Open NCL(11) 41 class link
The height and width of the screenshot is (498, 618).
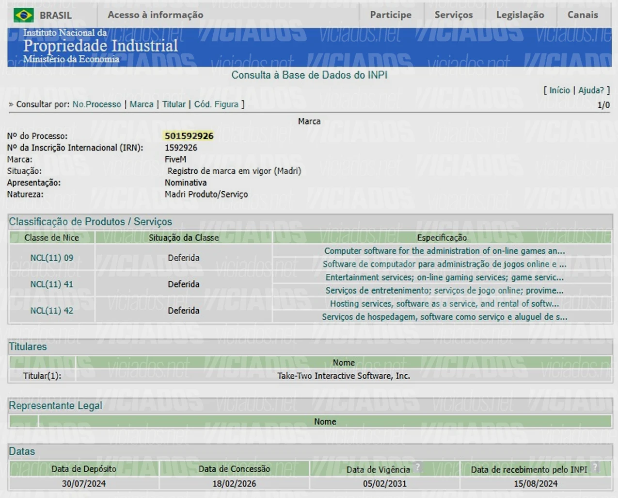52,284
